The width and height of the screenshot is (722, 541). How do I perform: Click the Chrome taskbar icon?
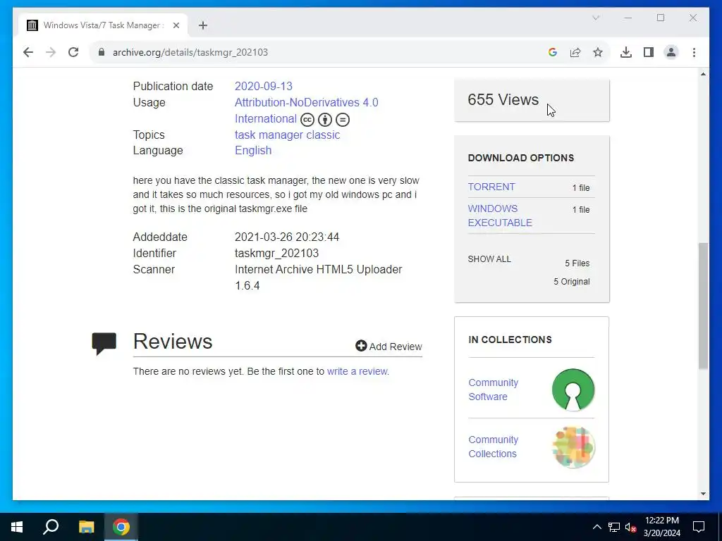point(121,527)
